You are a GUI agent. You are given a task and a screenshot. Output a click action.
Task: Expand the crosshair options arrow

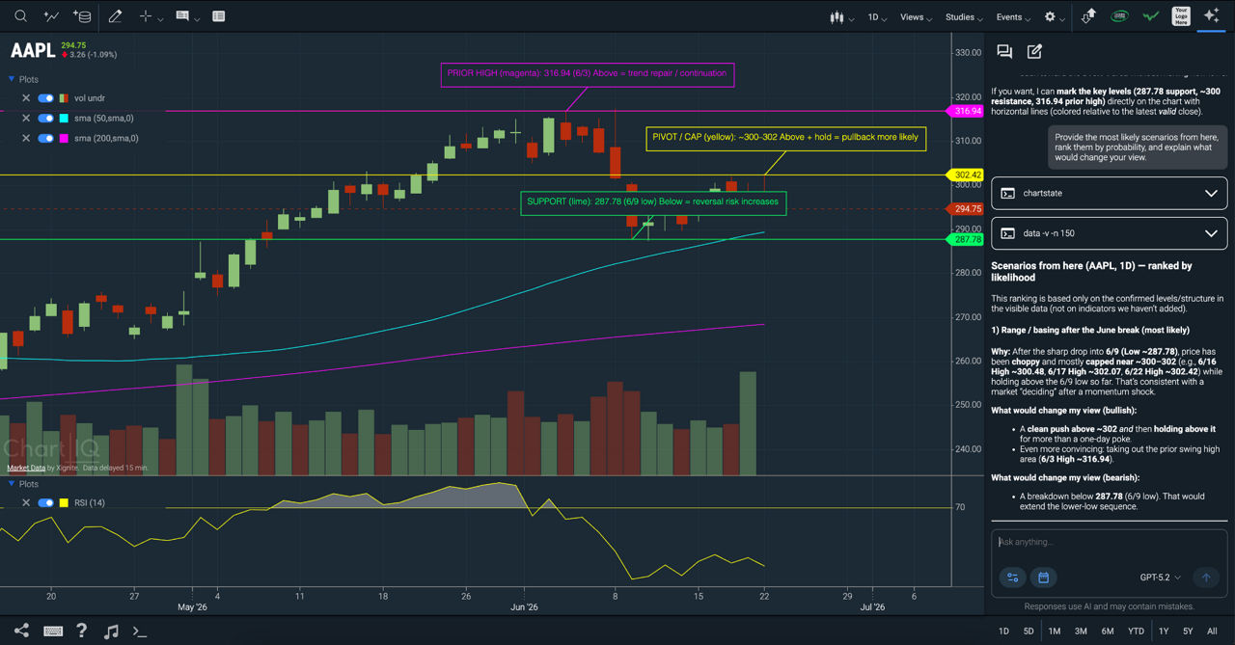(x=160, y=18)
